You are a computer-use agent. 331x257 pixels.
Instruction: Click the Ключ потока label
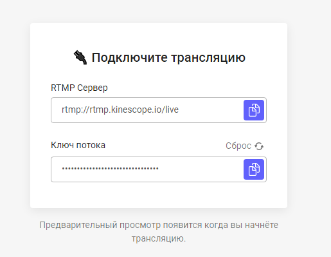click(x=78, y=145)
